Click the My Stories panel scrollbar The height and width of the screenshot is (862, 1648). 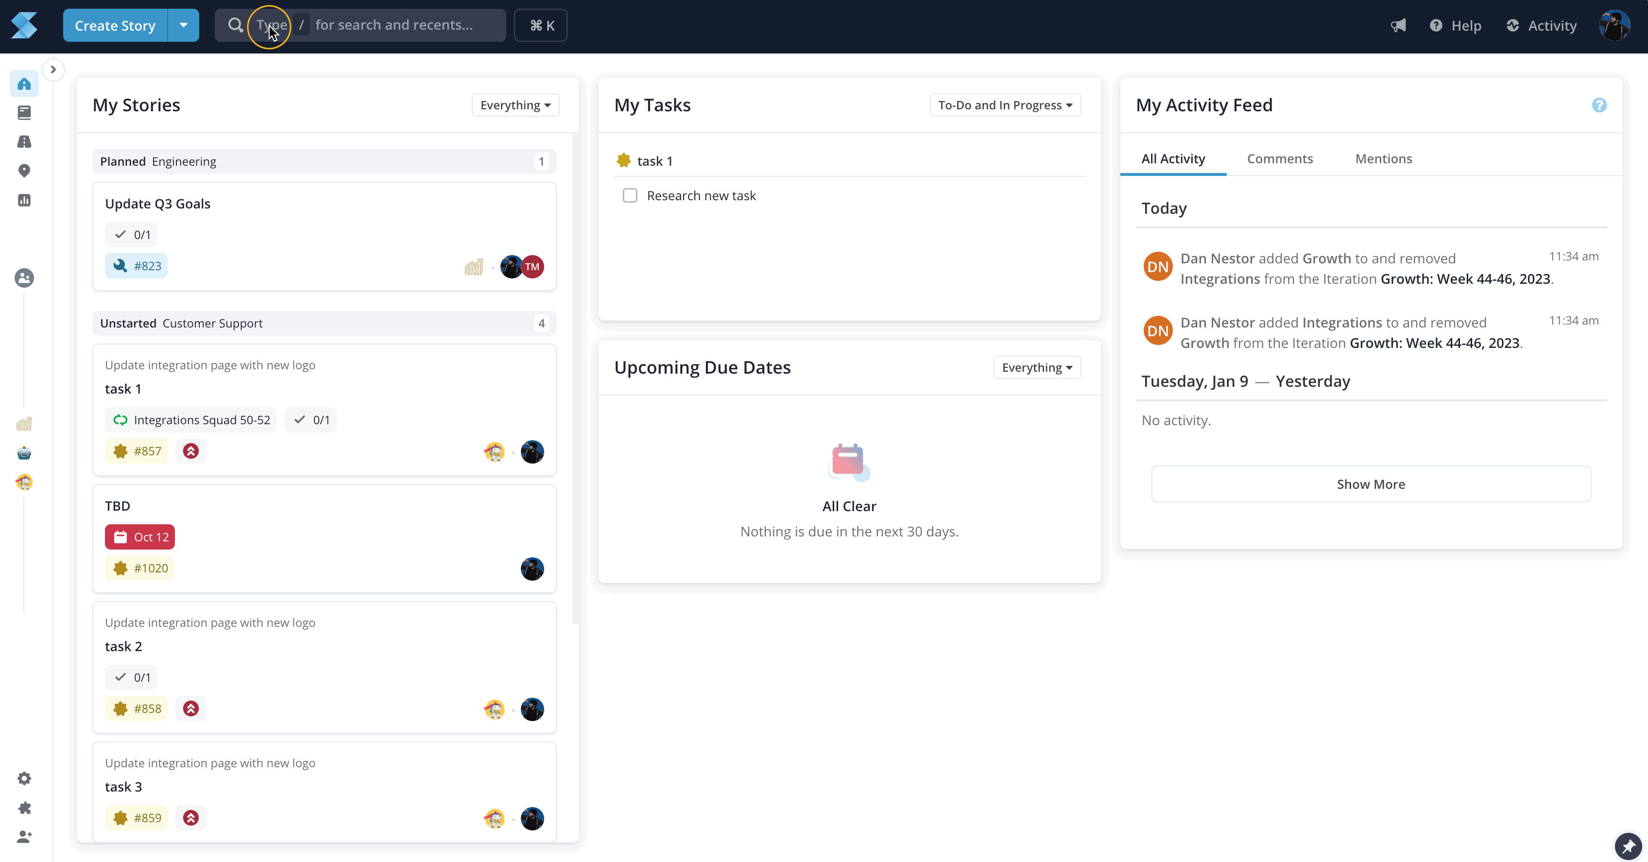(x=575, y=378)
